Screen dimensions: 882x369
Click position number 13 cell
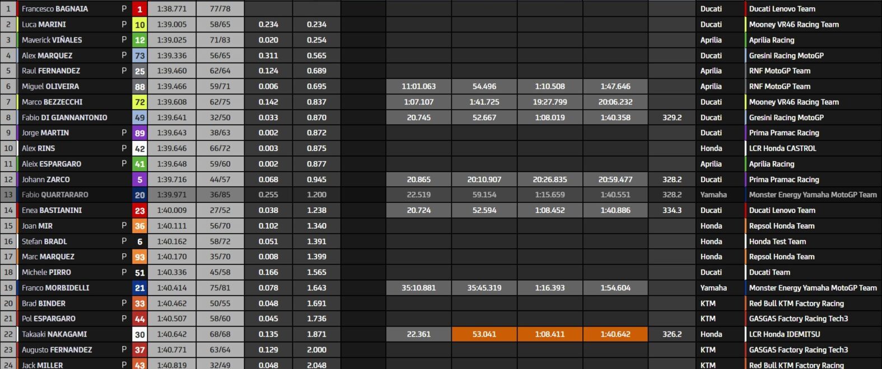tap(8, 195)
